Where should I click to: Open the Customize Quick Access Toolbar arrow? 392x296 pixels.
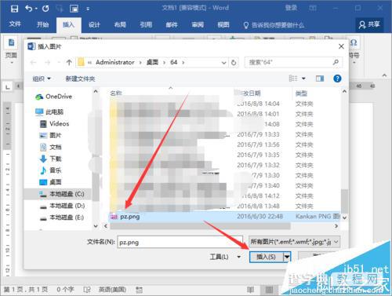tap(88, 9)
